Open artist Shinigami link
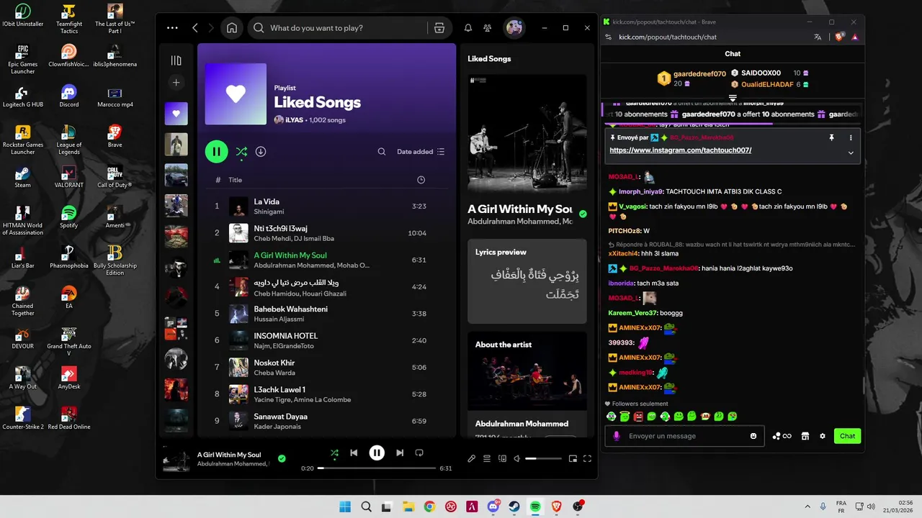The image size is (922, 518). tap(269, 212)
